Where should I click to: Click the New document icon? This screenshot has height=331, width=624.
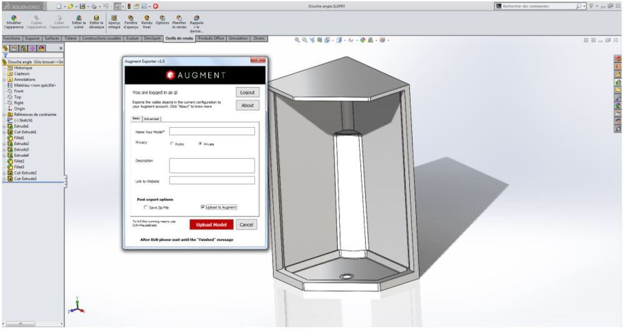[x=59, y=6]
